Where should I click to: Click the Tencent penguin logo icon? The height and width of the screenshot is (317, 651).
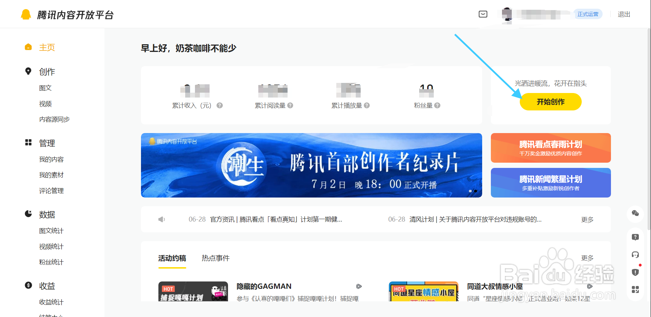tap(26, 14)
